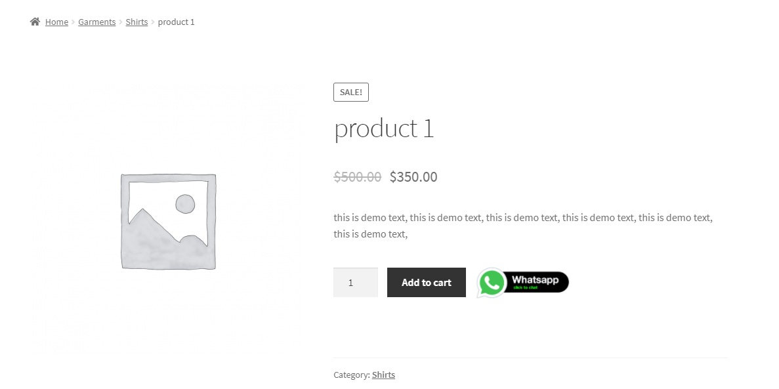Open the Shirts category link below divider
Image resolution: width=779 pixels, height=389 pixels.
pyautogui.click(x=383, y=375)
